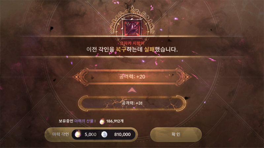Click the 마력의 산물 orb icon beside 186,912개
Image resolution: width=264 pixels, height=148 pixels.
point(102,121)
